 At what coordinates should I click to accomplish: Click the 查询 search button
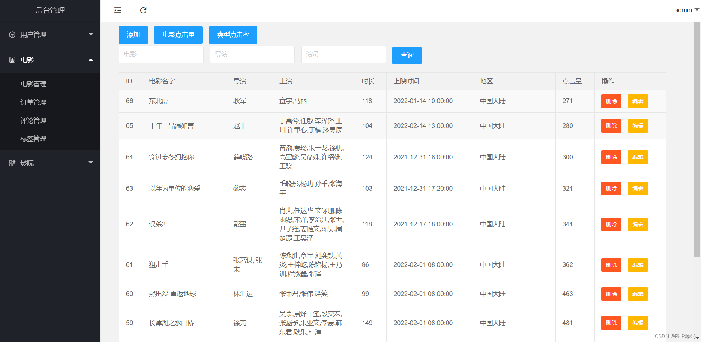click(407, 55)
